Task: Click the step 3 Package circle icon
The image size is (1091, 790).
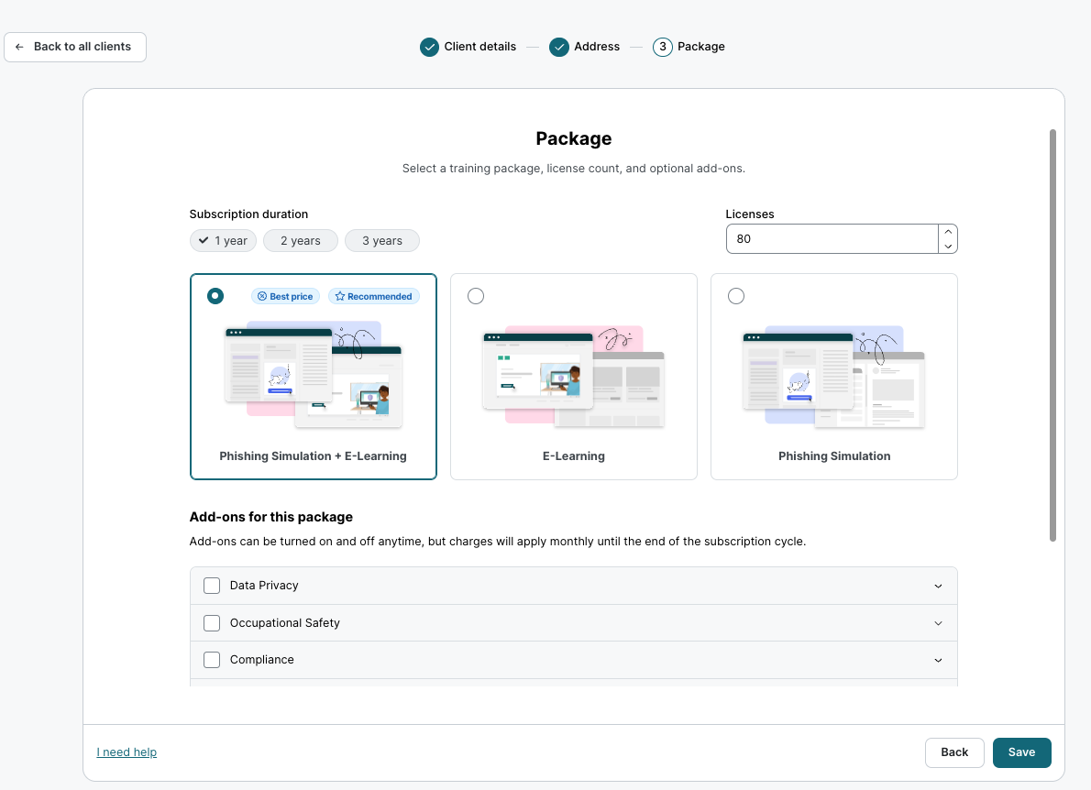Action: [x=663, y=47]
